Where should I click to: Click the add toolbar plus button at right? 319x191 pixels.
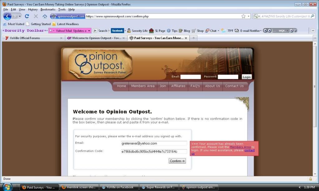313,31
